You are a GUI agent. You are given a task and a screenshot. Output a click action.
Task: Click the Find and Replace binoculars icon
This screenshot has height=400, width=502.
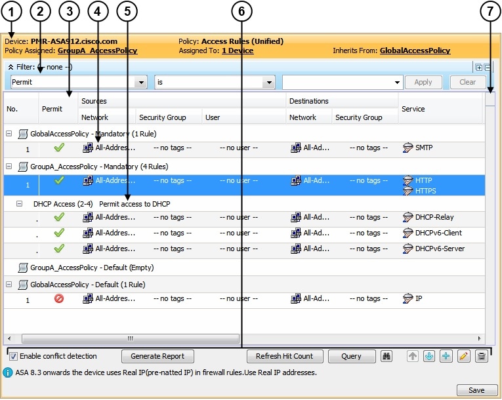tap(387, 356)
